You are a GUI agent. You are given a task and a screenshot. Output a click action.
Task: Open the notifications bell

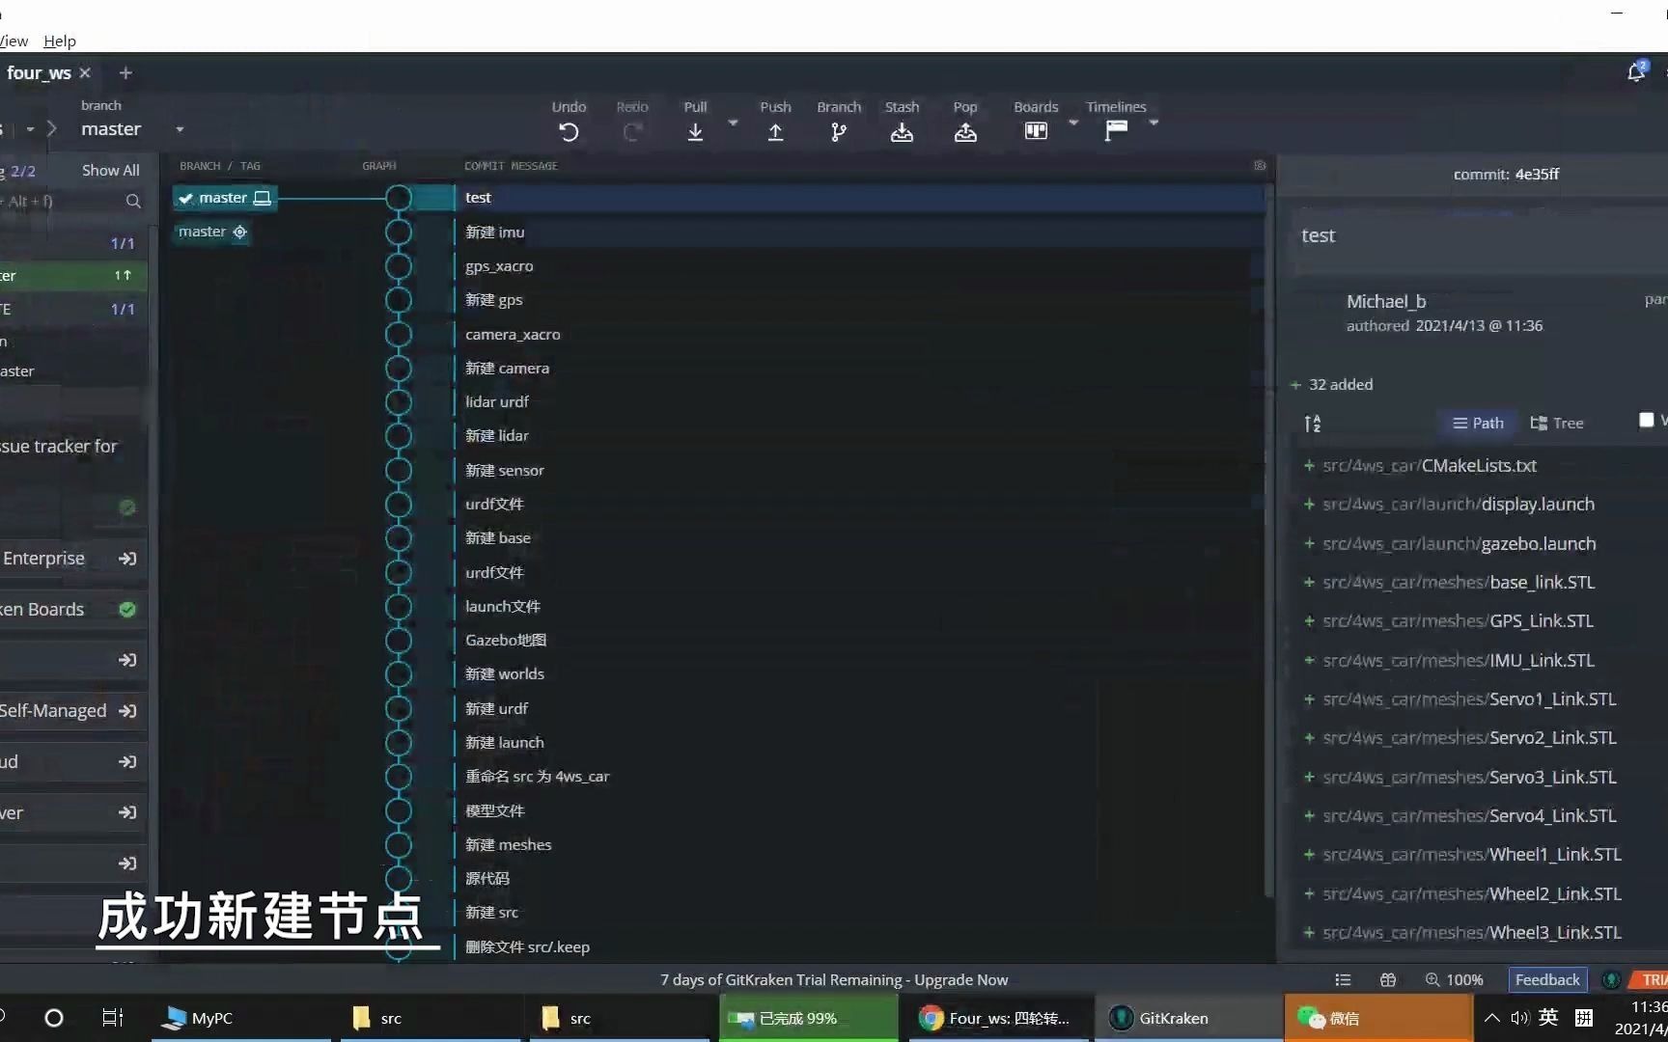pos(1636,72)
